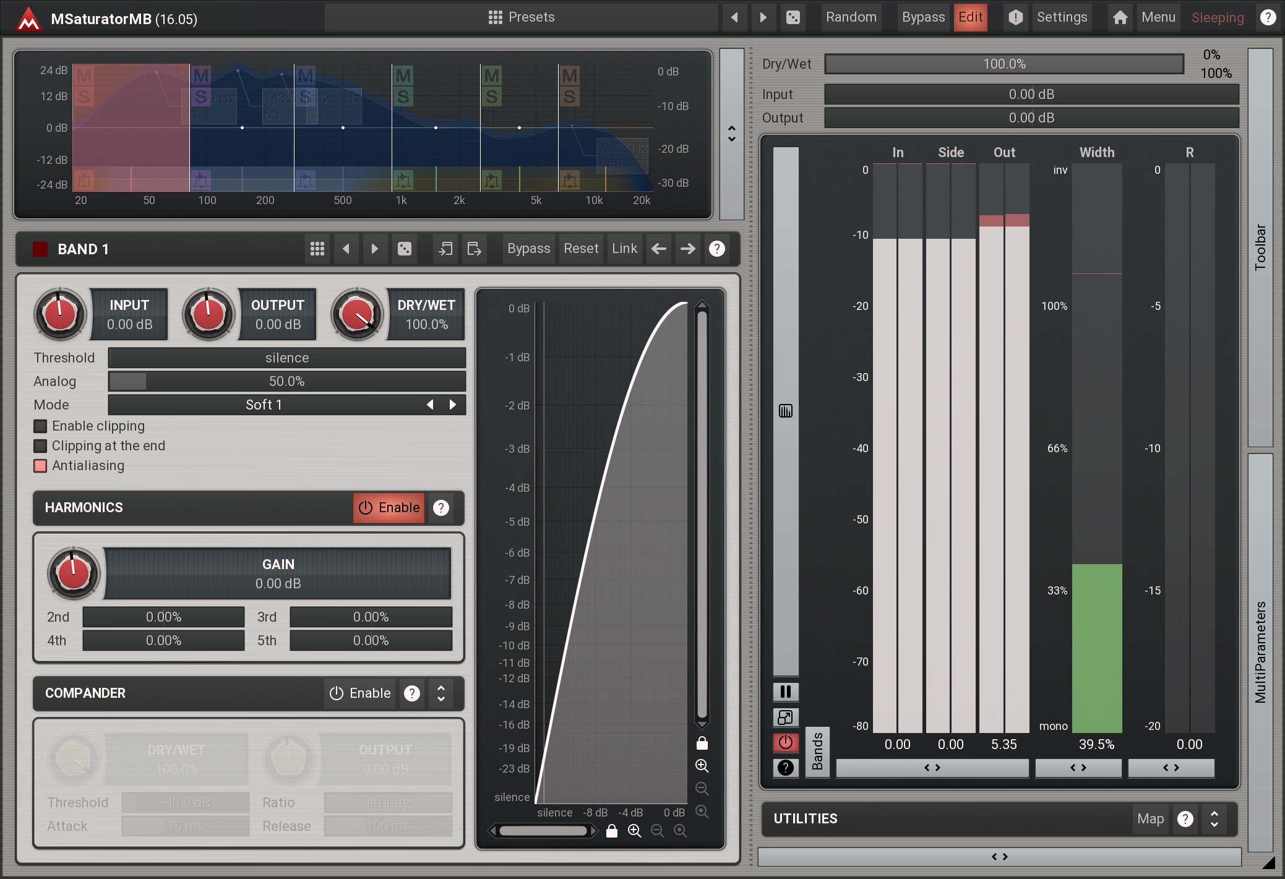Viewport: 1285px width, 879px height.
Task: Click the meter popup window icon
Action: tap(786, 718)
